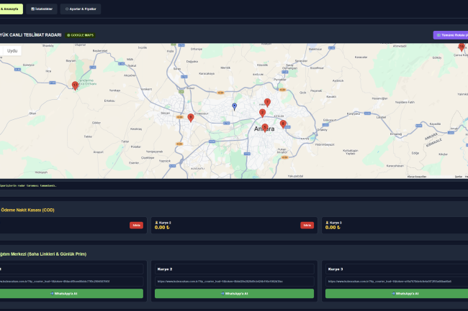
Task: Switch the map to Uydu view
Action: (12, 51)
